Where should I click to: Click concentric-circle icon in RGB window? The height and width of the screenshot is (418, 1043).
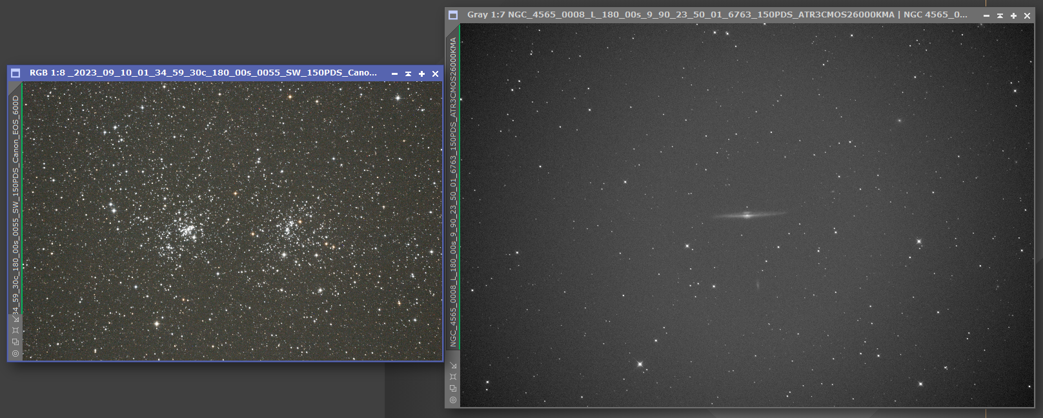point(15,353)
